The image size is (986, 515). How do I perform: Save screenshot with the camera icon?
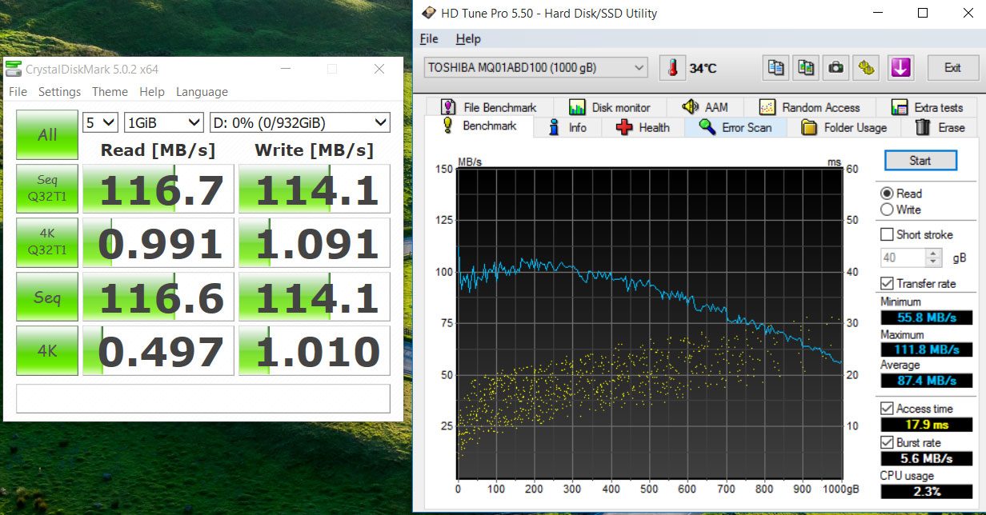coord(836,68)
